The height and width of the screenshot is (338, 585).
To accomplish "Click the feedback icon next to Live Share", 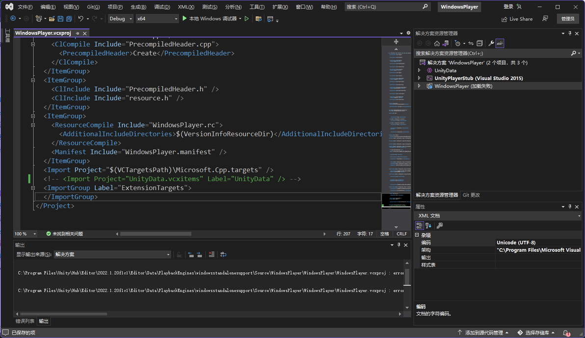I will pyautogui.click(x=545, y=19).
